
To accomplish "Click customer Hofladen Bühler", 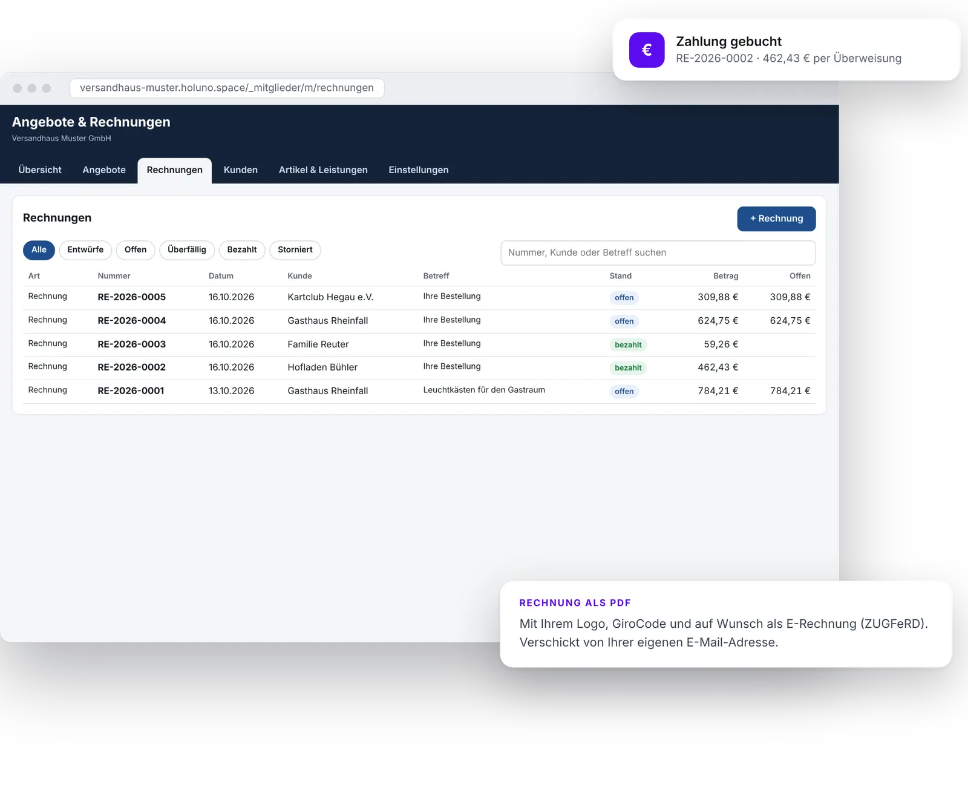I will tap(322, 367).
